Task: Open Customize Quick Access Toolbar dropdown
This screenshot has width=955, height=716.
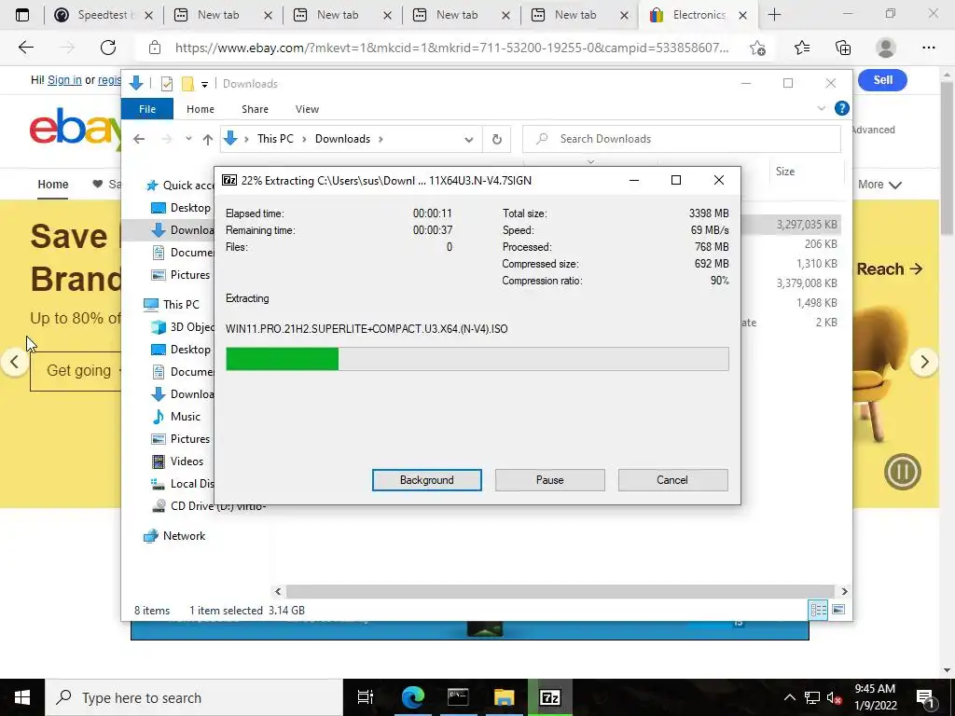Action: [x=204, y=85]
